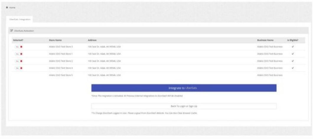Click the UberEats Activation panel title
The image size is (313, 139).
(x=24, y=31)
